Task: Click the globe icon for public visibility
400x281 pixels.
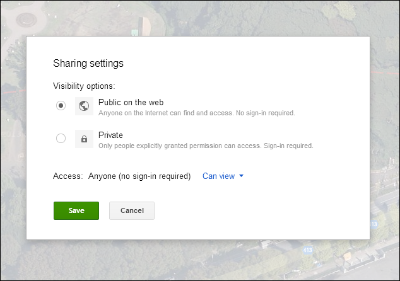Action: (x=84, y=106)
